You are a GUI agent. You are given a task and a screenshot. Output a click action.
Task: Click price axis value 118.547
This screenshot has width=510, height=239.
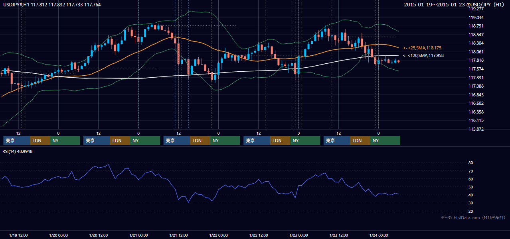click(476, 35)
